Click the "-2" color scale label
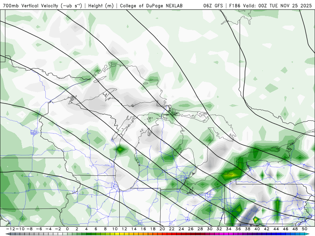The width and height of the screenshot is (315, 236). pos(58,229)
